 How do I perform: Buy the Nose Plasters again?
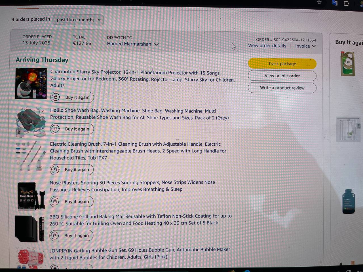71,201
